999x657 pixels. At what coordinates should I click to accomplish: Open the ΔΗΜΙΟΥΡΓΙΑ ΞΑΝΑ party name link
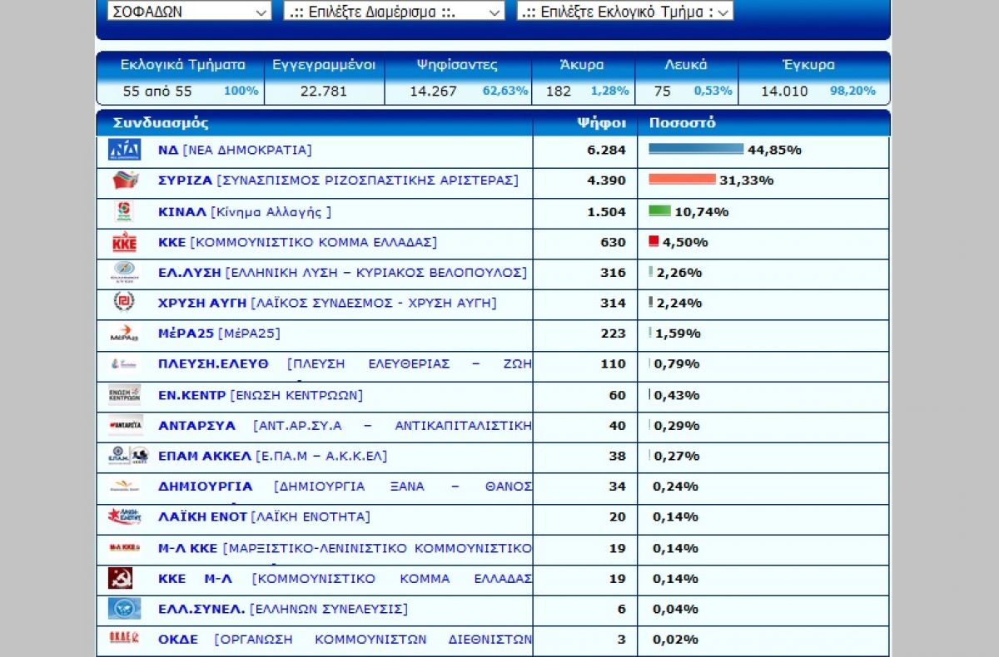point(345,487)
